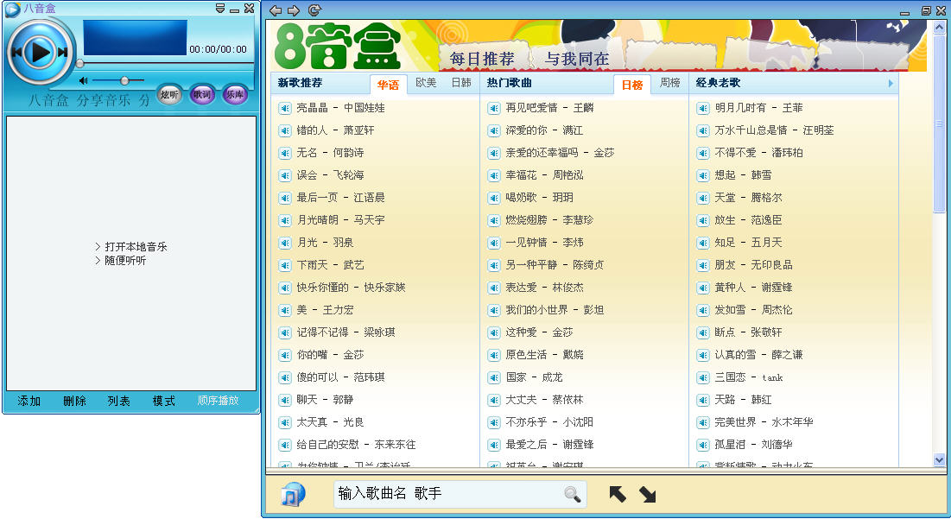Toggle 顺序播放 playback mode
951x519 pixels.
click(218, 401)
